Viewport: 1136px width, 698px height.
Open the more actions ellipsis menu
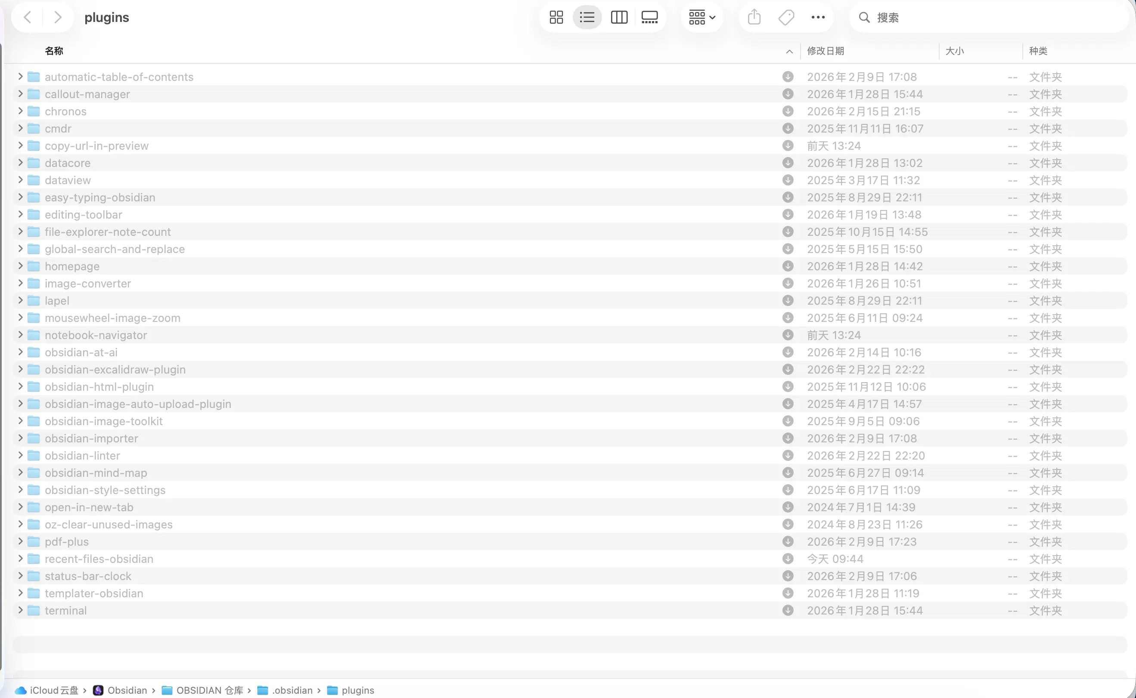pyautogui.click(x=818, y=18)
